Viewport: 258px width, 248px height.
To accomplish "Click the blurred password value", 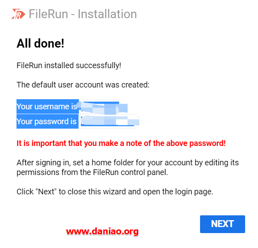I will tap(110, 121).
